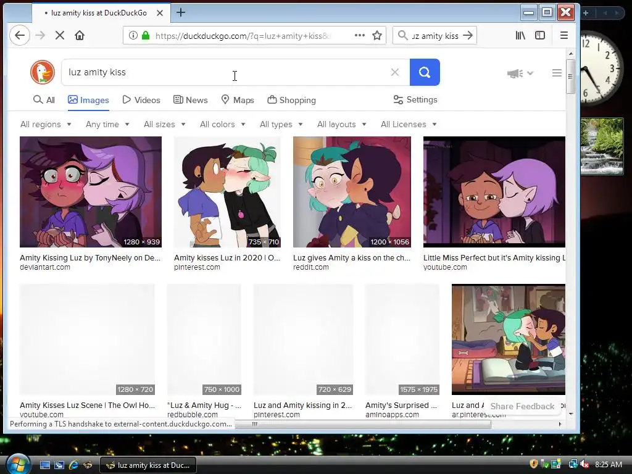Click the Firefox taskbar button
Image resolution: width=632 pixels, height=474 pixels.
pos(148,465)
